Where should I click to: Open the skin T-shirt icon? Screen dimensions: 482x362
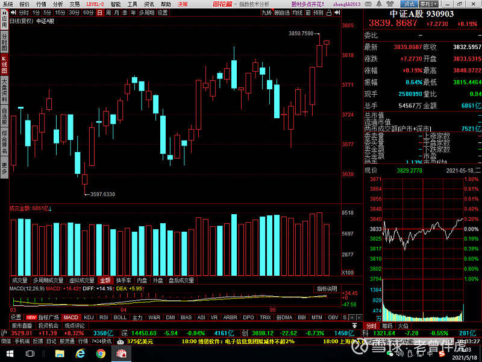390,4
